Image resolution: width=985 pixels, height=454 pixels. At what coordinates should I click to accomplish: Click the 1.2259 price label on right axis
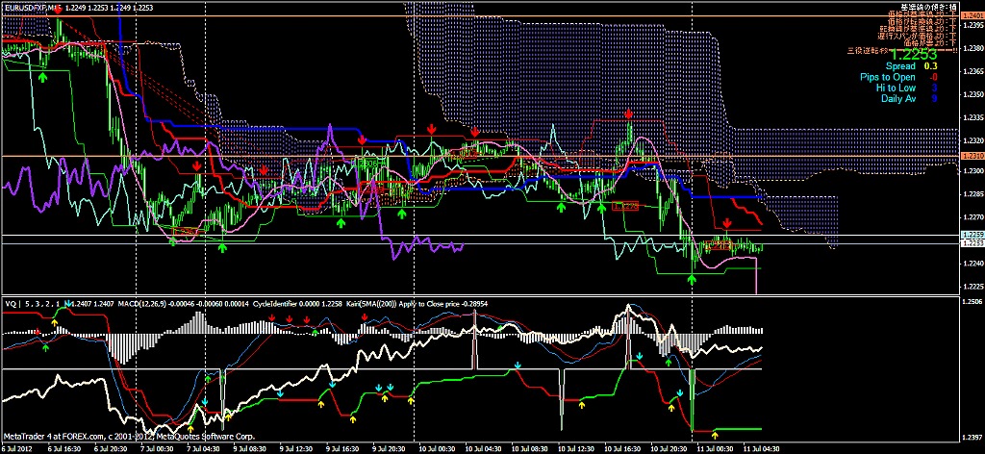[972, 235]
